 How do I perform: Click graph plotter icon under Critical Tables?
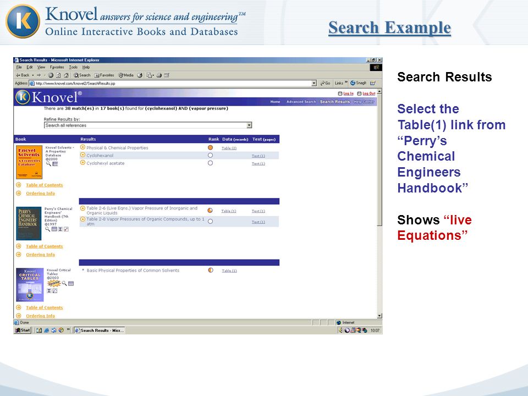click(x=55, y=290)
